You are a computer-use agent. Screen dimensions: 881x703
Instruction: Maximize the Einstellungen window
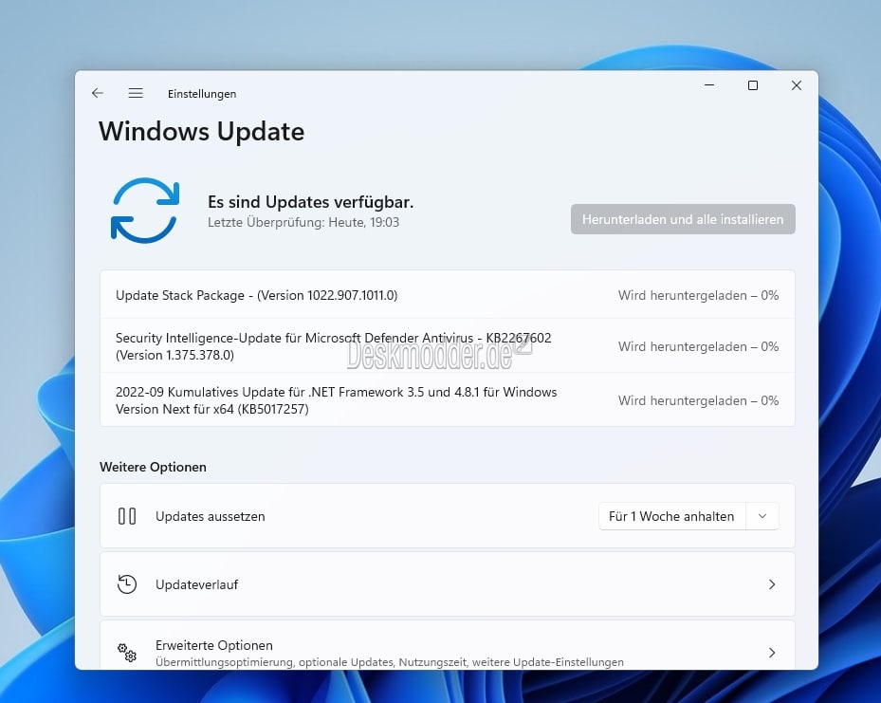(753, 85)
